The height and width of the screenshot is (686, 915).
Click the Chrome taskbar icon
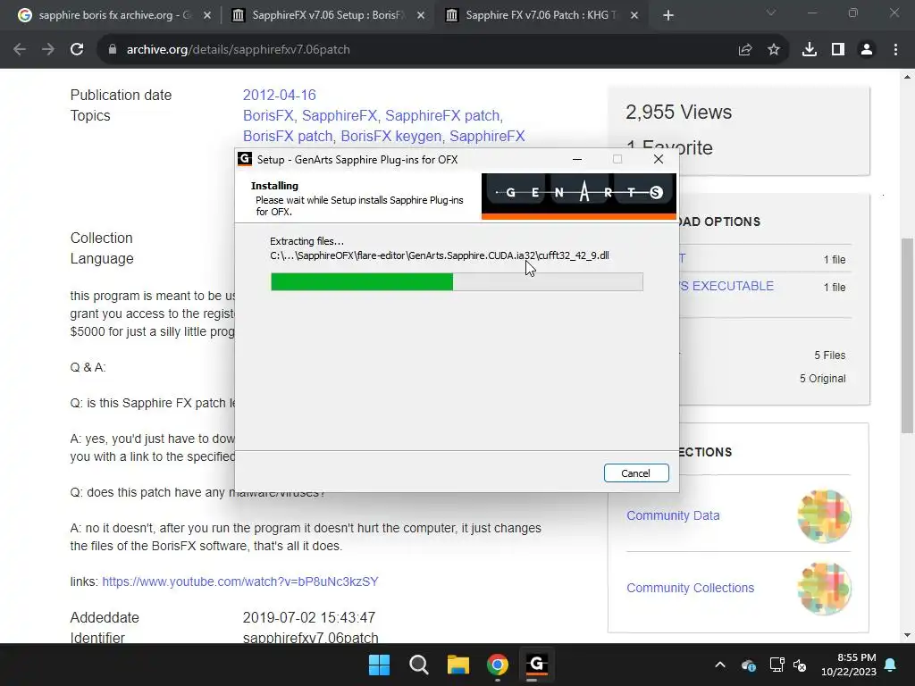[x=497, y=665]
